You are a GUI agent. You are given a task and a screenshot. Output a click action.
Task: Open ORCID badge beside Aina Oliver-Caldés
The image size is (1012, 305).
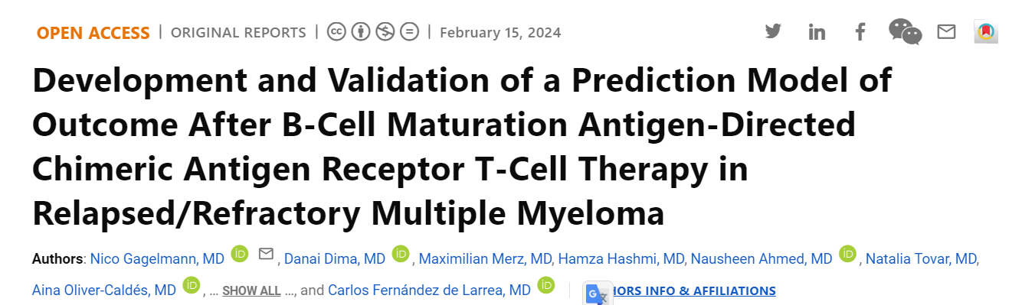pyautogui.click(x=192, y=285)
